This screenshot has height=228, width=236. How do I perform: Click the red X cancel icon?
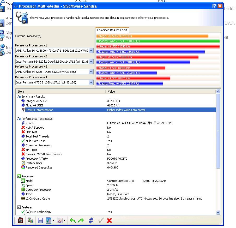109,220
